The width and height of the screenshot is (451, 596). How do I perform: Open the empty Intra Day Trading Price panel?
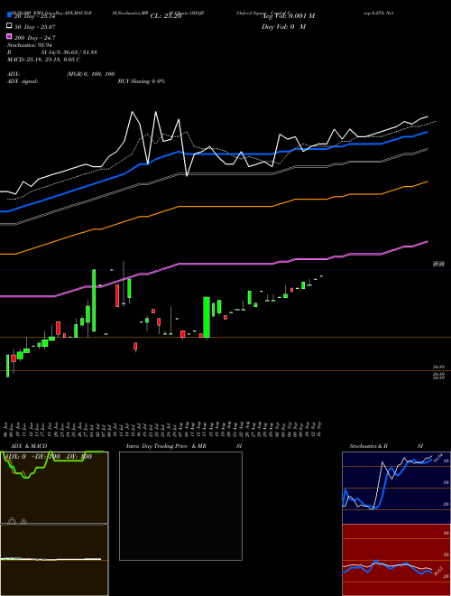point(180,506)
